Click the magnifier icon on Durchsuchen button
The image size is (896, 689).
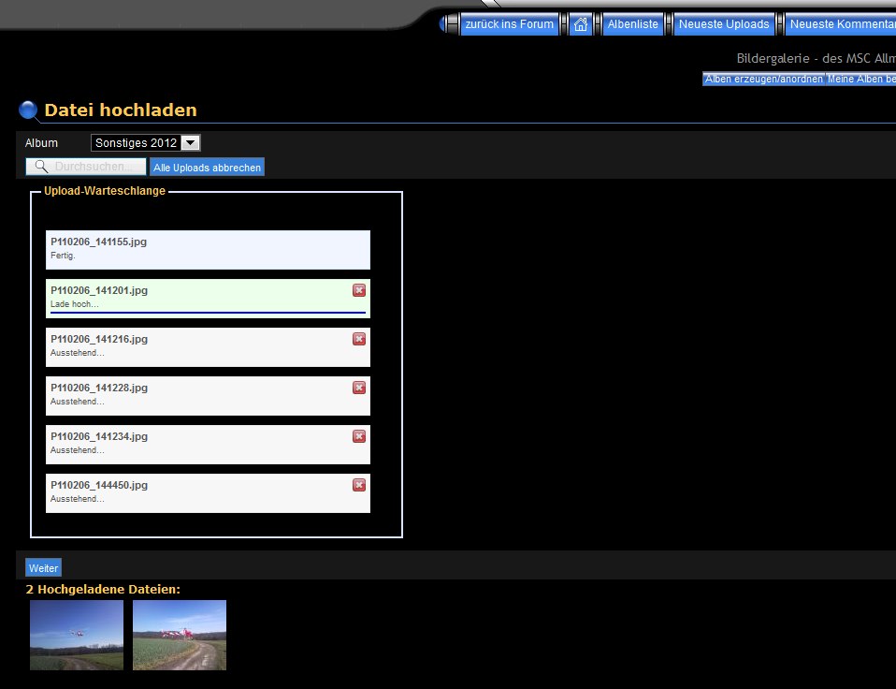click(x=41, y=167)
